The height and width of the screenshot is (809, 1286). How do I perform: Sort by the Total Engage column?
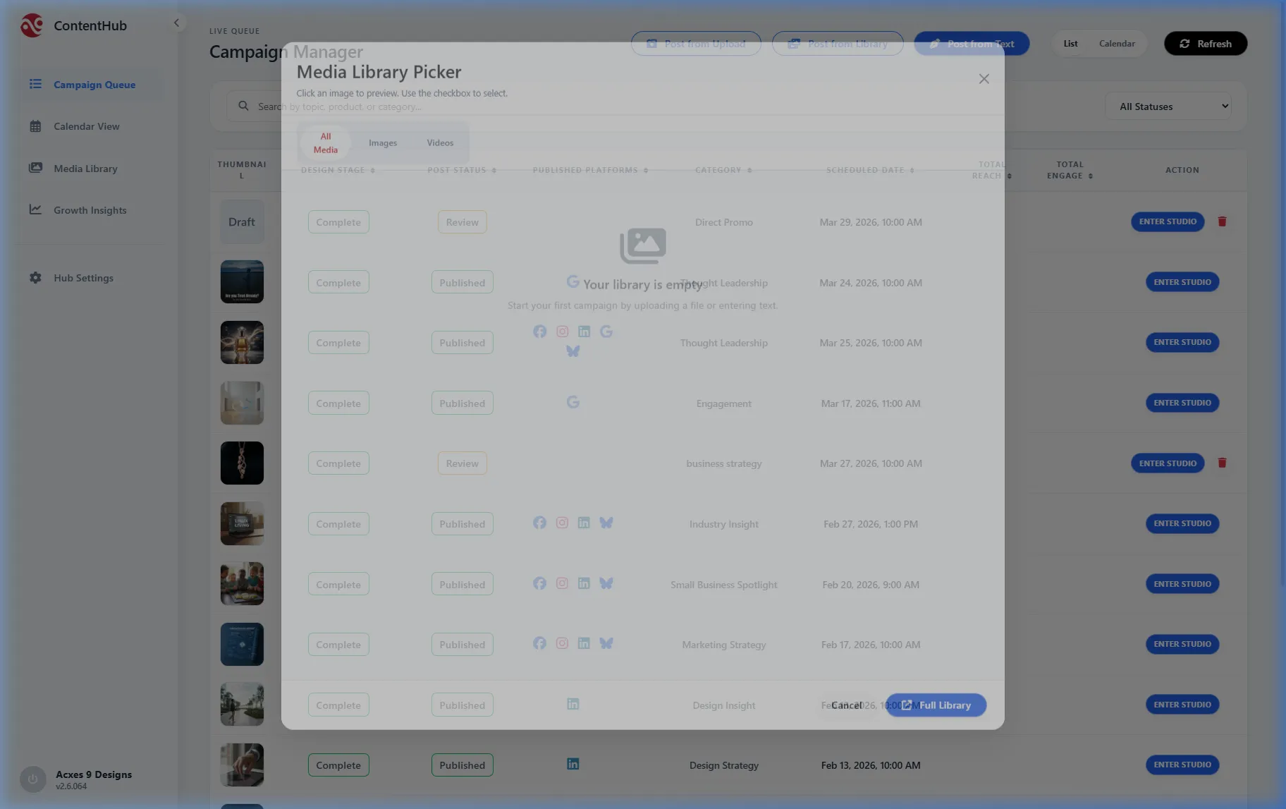[x=1070, y=170]
